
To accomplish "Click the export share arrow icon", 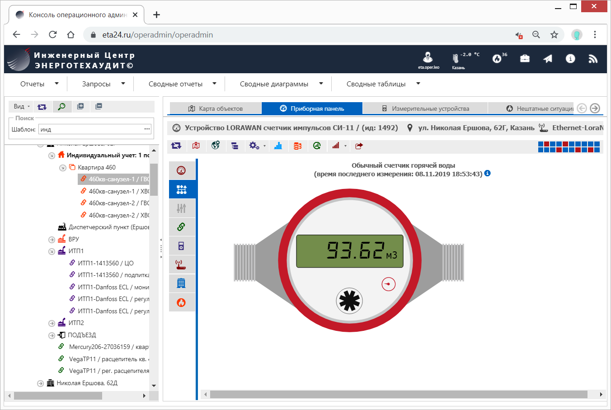I will 359,146.
